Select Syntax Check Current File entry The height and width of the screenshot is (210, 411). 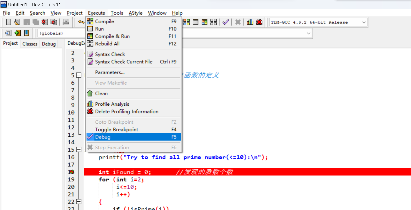click(134, 62)
